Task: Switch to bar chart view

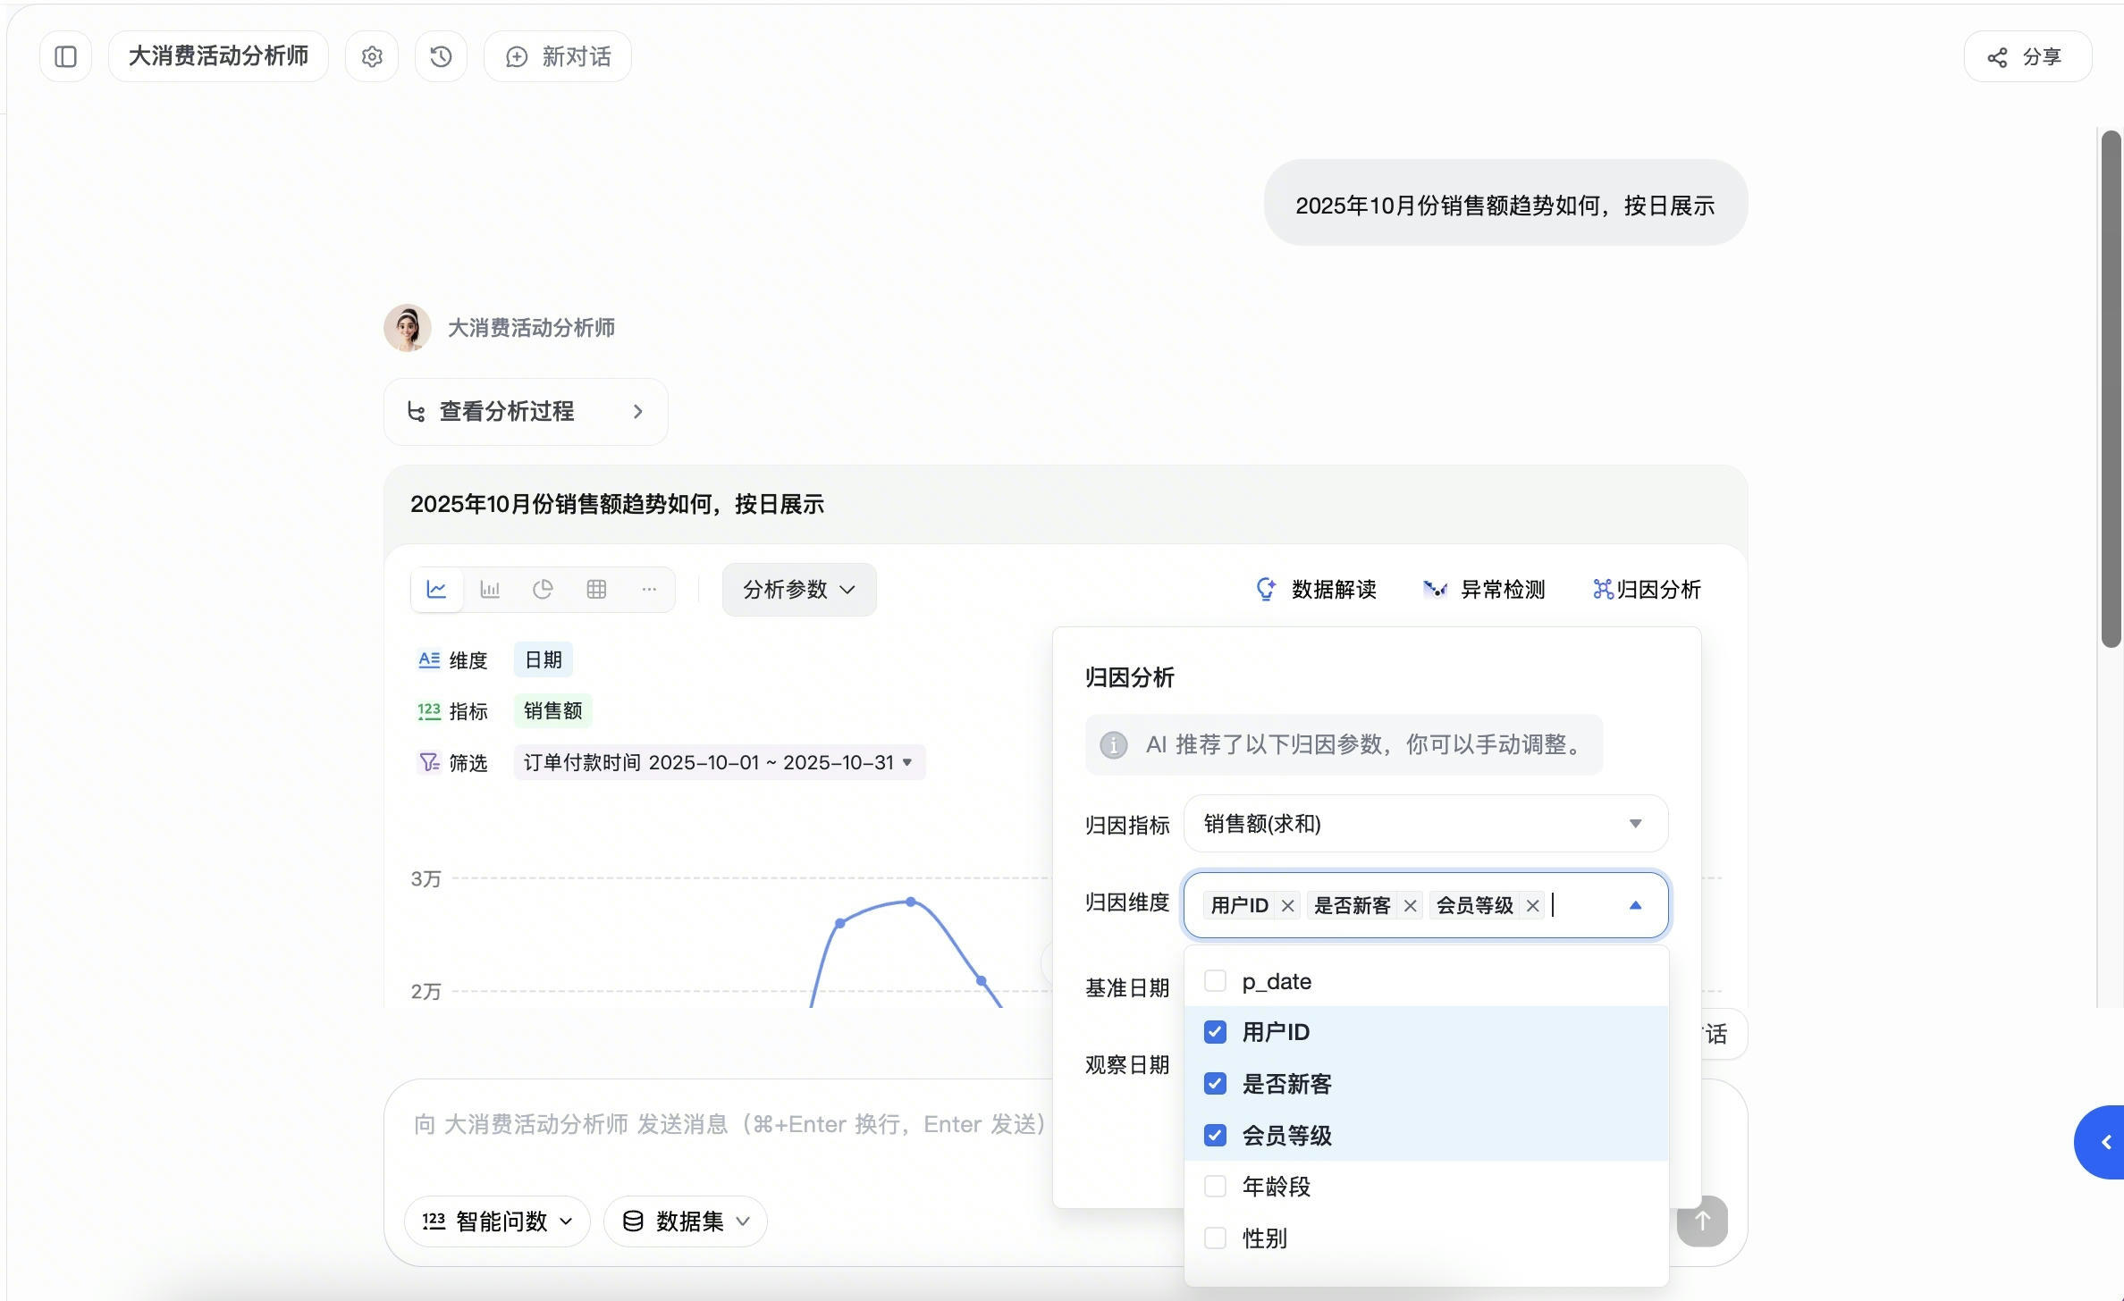Action: click(x=490, y=590)
